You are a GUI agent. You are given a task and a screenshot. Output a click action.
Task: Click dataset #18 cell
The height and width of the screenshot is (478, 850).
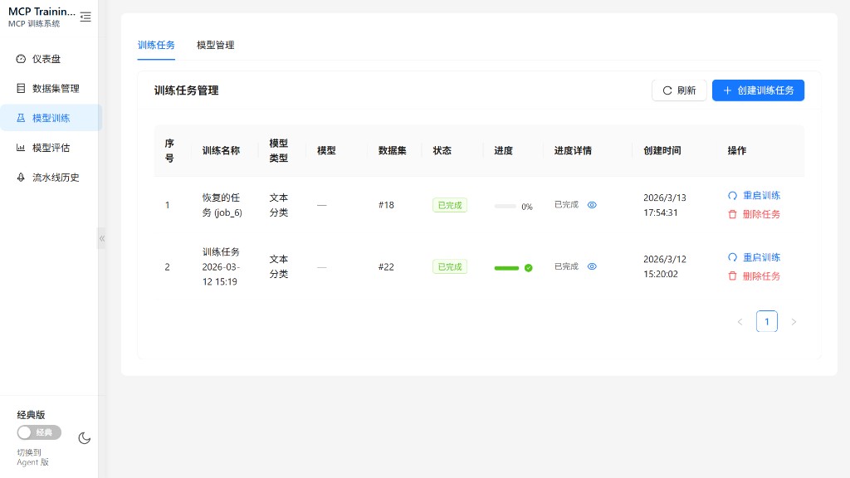pos(386,205)
